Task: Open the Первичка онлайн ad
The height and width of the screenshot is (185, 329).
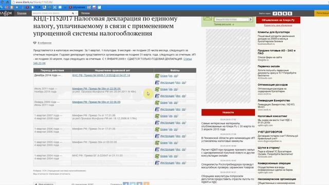Action: pyautogui.click(x=268, y=66)
